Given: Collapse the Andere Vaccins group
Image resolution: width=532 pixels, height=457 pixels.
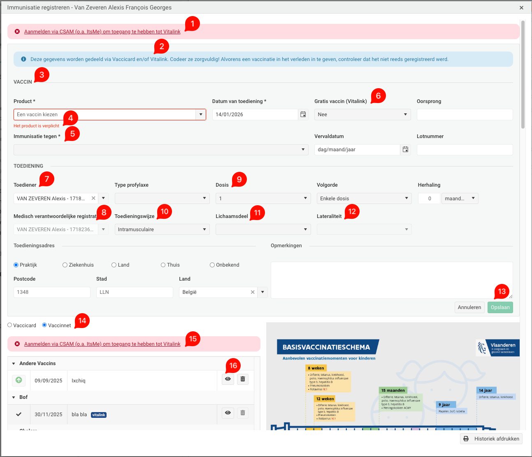Looking at the screenshot, I should (x=14, y=363).
